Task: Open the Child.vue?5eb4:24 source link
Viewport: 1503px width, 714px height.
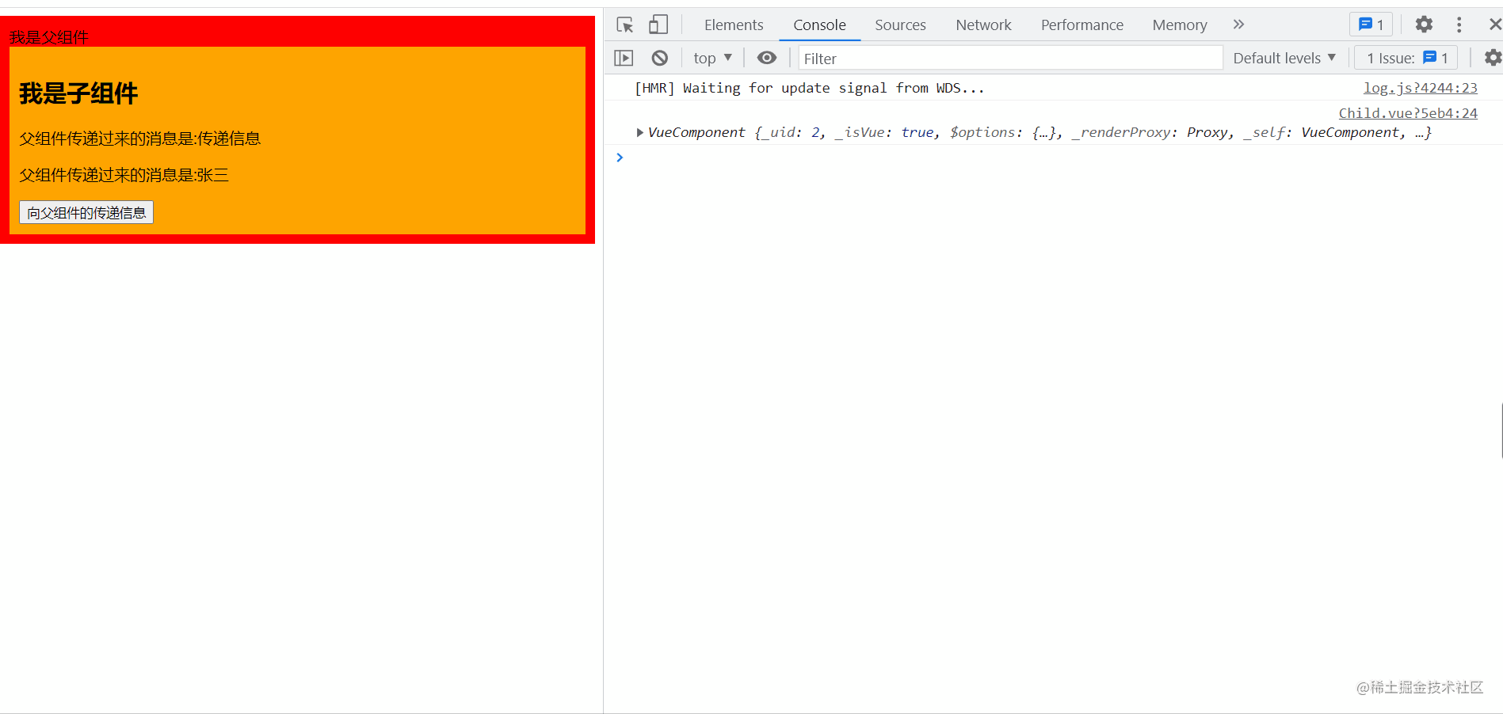Action: [1408, 112]
